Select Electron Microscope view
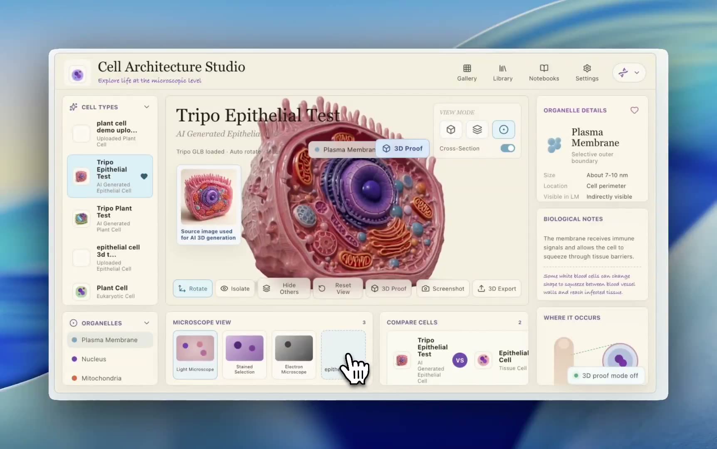The width and height of the screenshot is (717, 449). [x=294, y=355]
